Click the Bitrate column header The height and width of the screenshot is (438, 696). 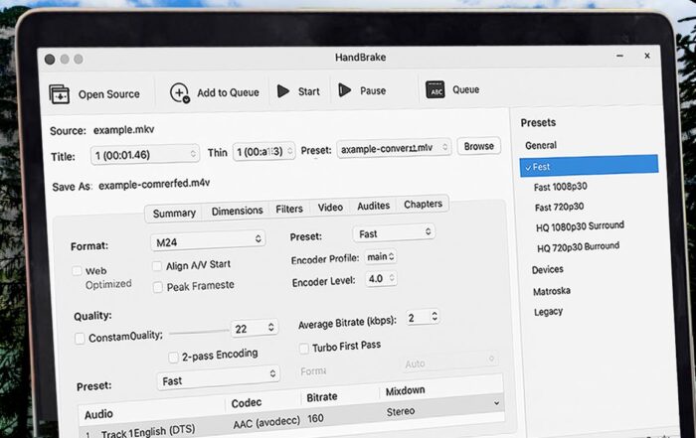[x=322, y=397]
